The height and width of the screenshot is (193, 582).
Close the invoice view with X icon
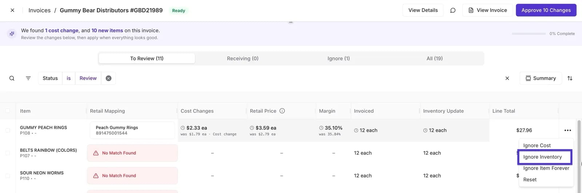12,10
